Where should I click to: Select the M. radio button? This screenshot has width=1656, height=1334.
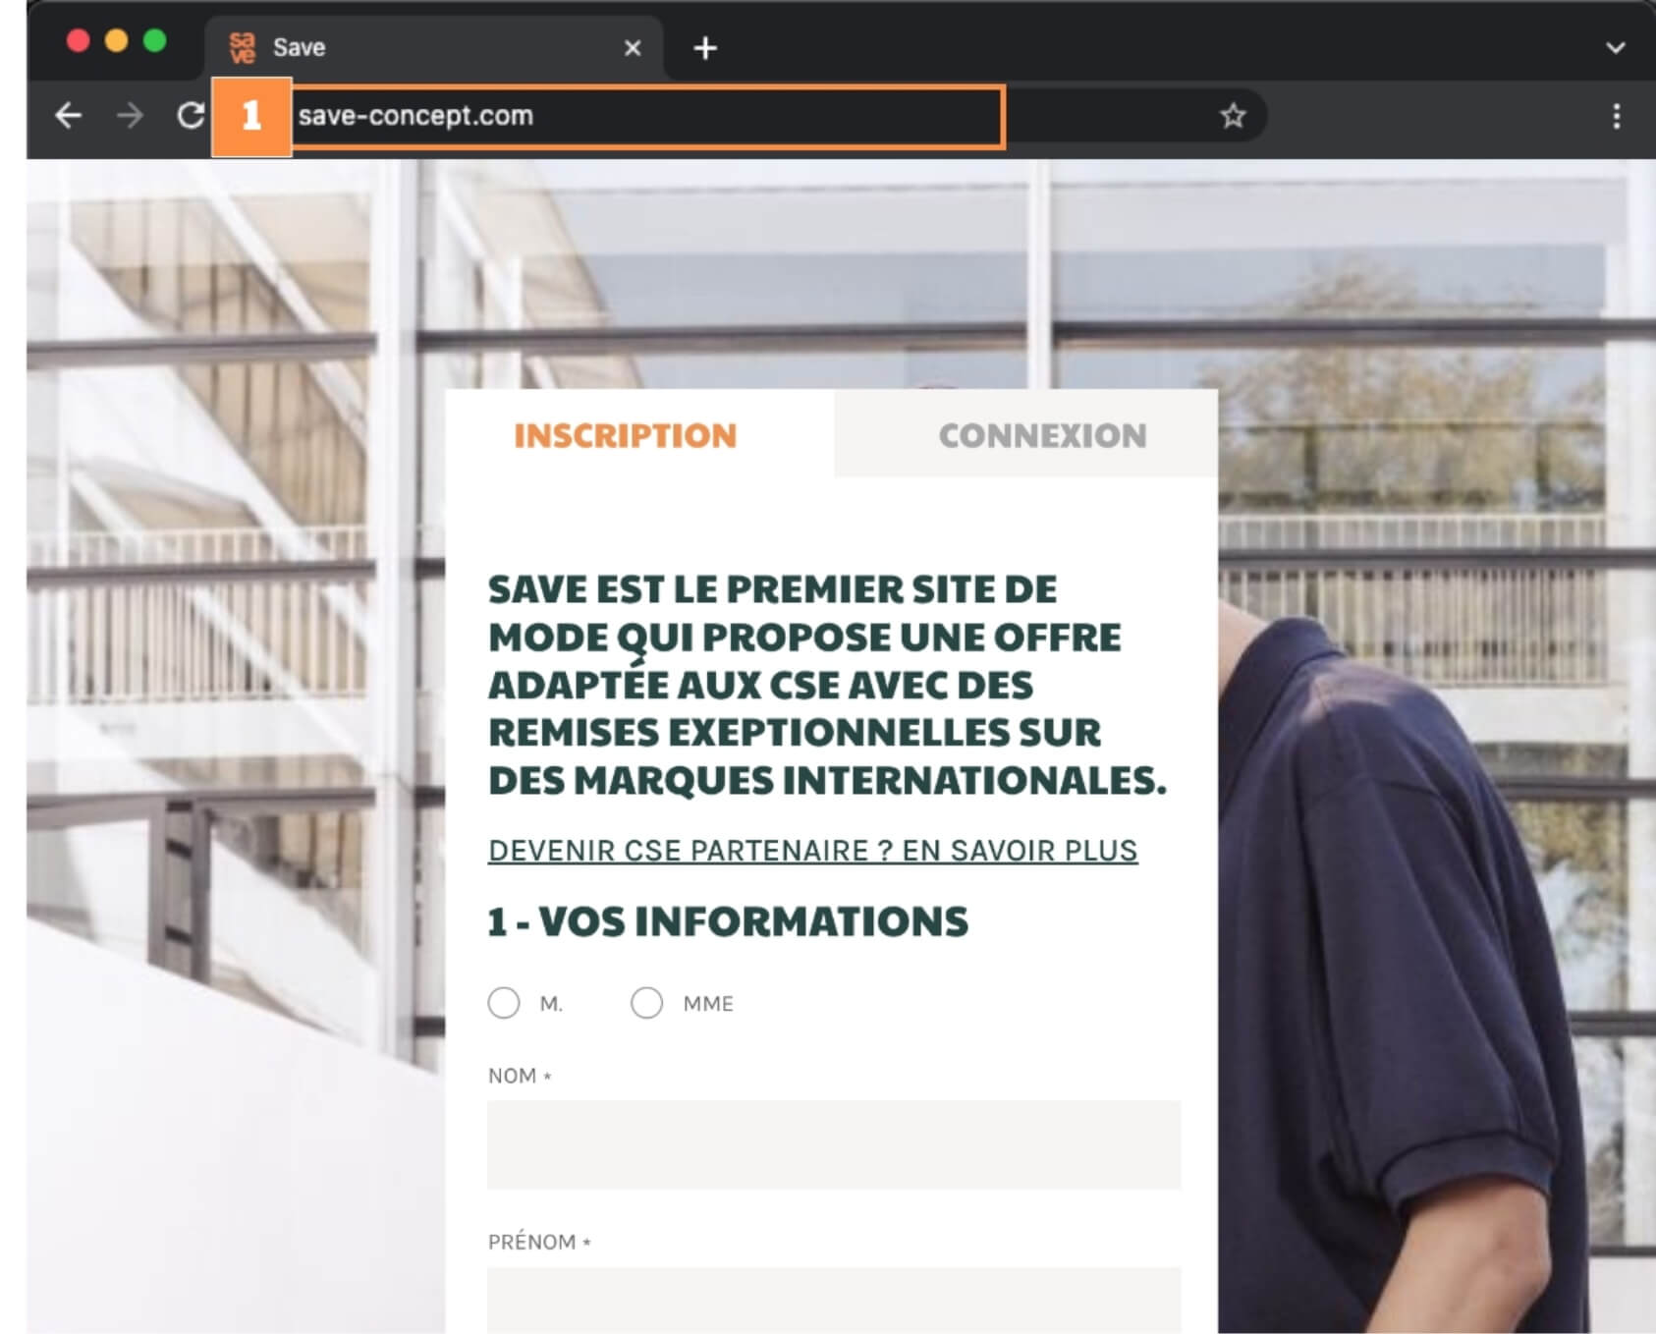(504, 1003)
